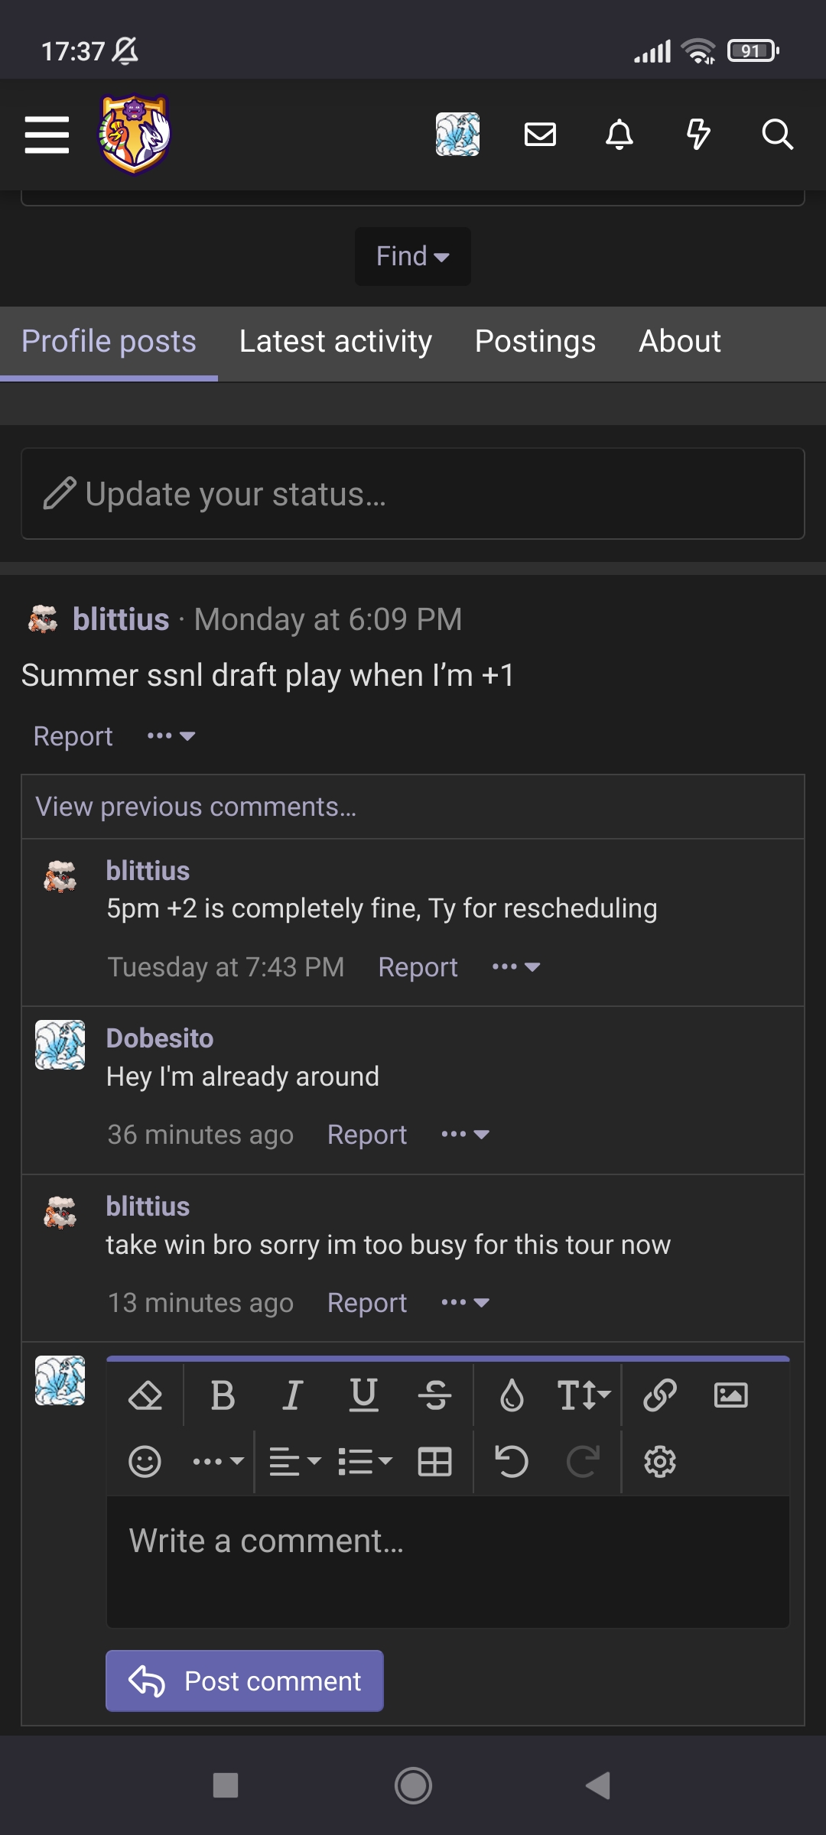
Task: Open the text color picker
Action: (x=512, y=1395)
